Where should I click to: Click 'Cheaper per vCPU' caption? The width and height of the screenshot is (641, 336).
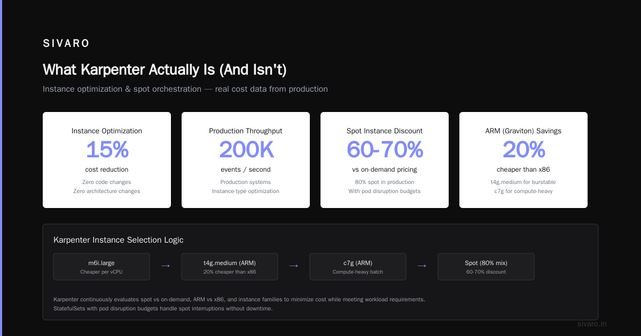pos(101,272)
